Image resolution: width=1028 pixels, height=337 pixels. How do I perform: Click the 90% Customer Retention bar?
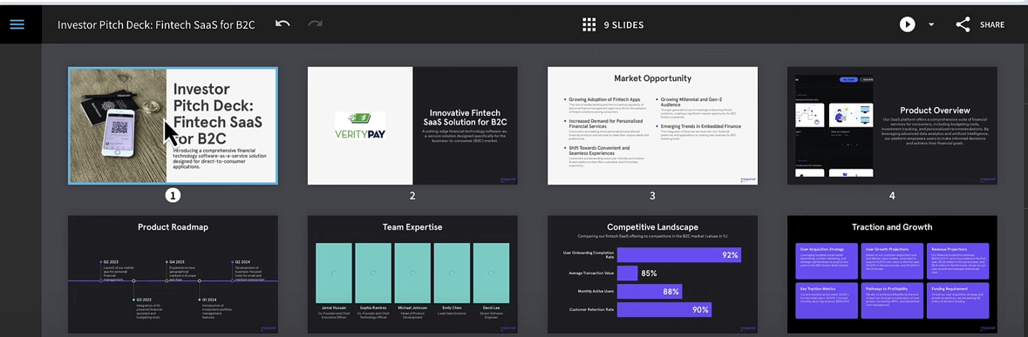pos(664,309)
